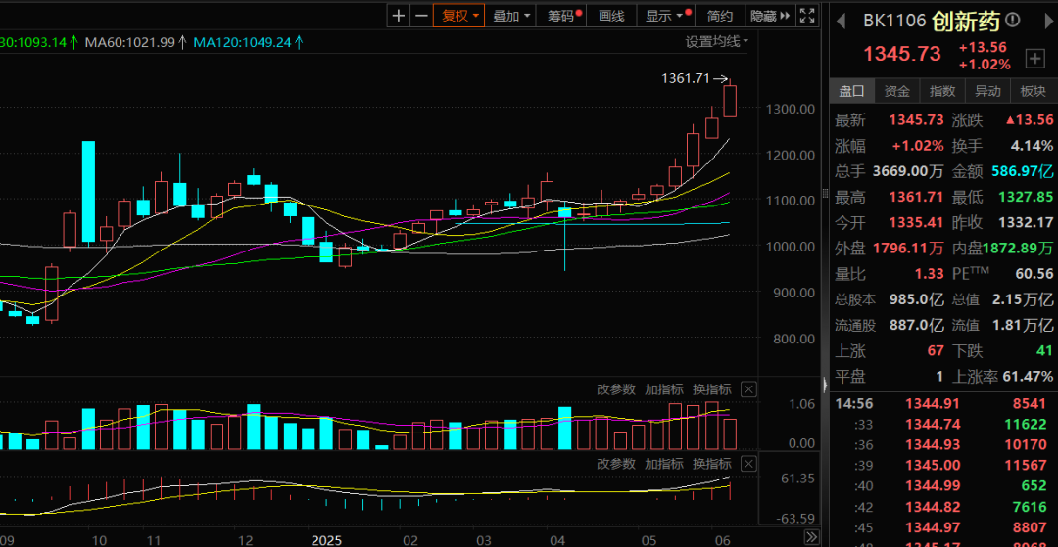The height and width of the screenshot is (547, 1058).
Task: Enter fullscreen chart mode
Action: [806, 16]
